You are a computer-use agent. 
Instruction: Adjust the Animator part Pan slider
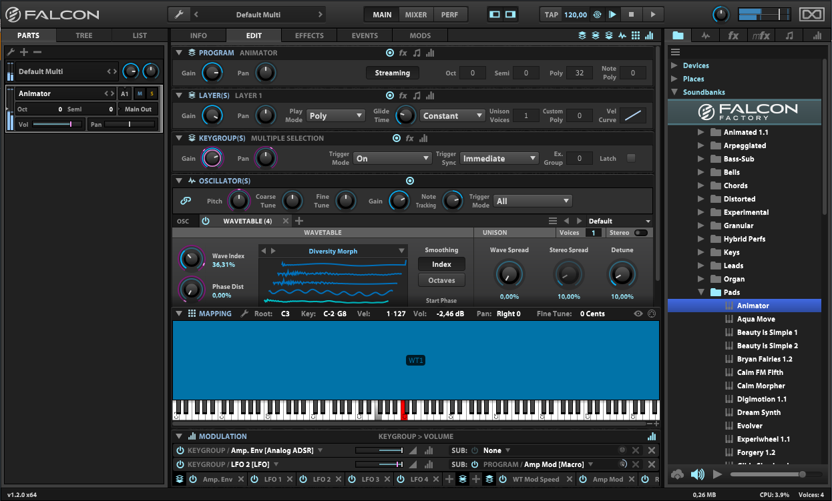(x=130, y=124)
